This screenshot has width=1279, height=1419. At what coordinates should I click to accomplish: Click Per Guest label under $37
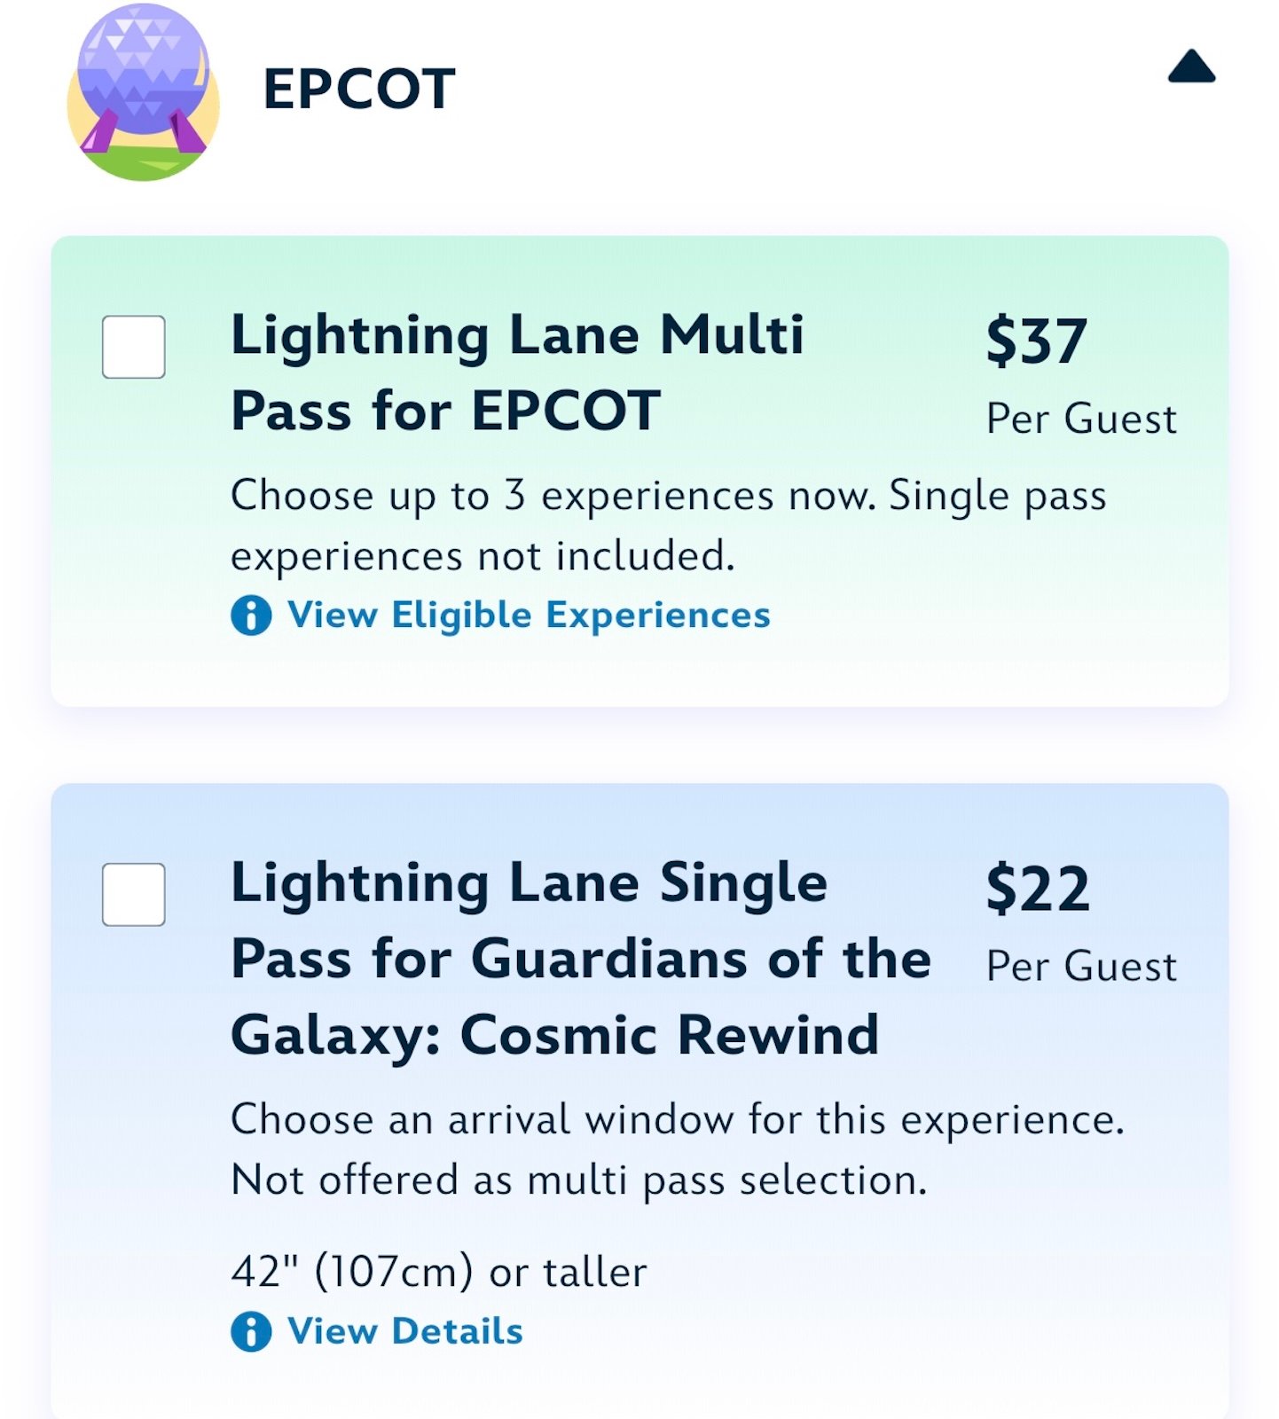(1081, 419)
